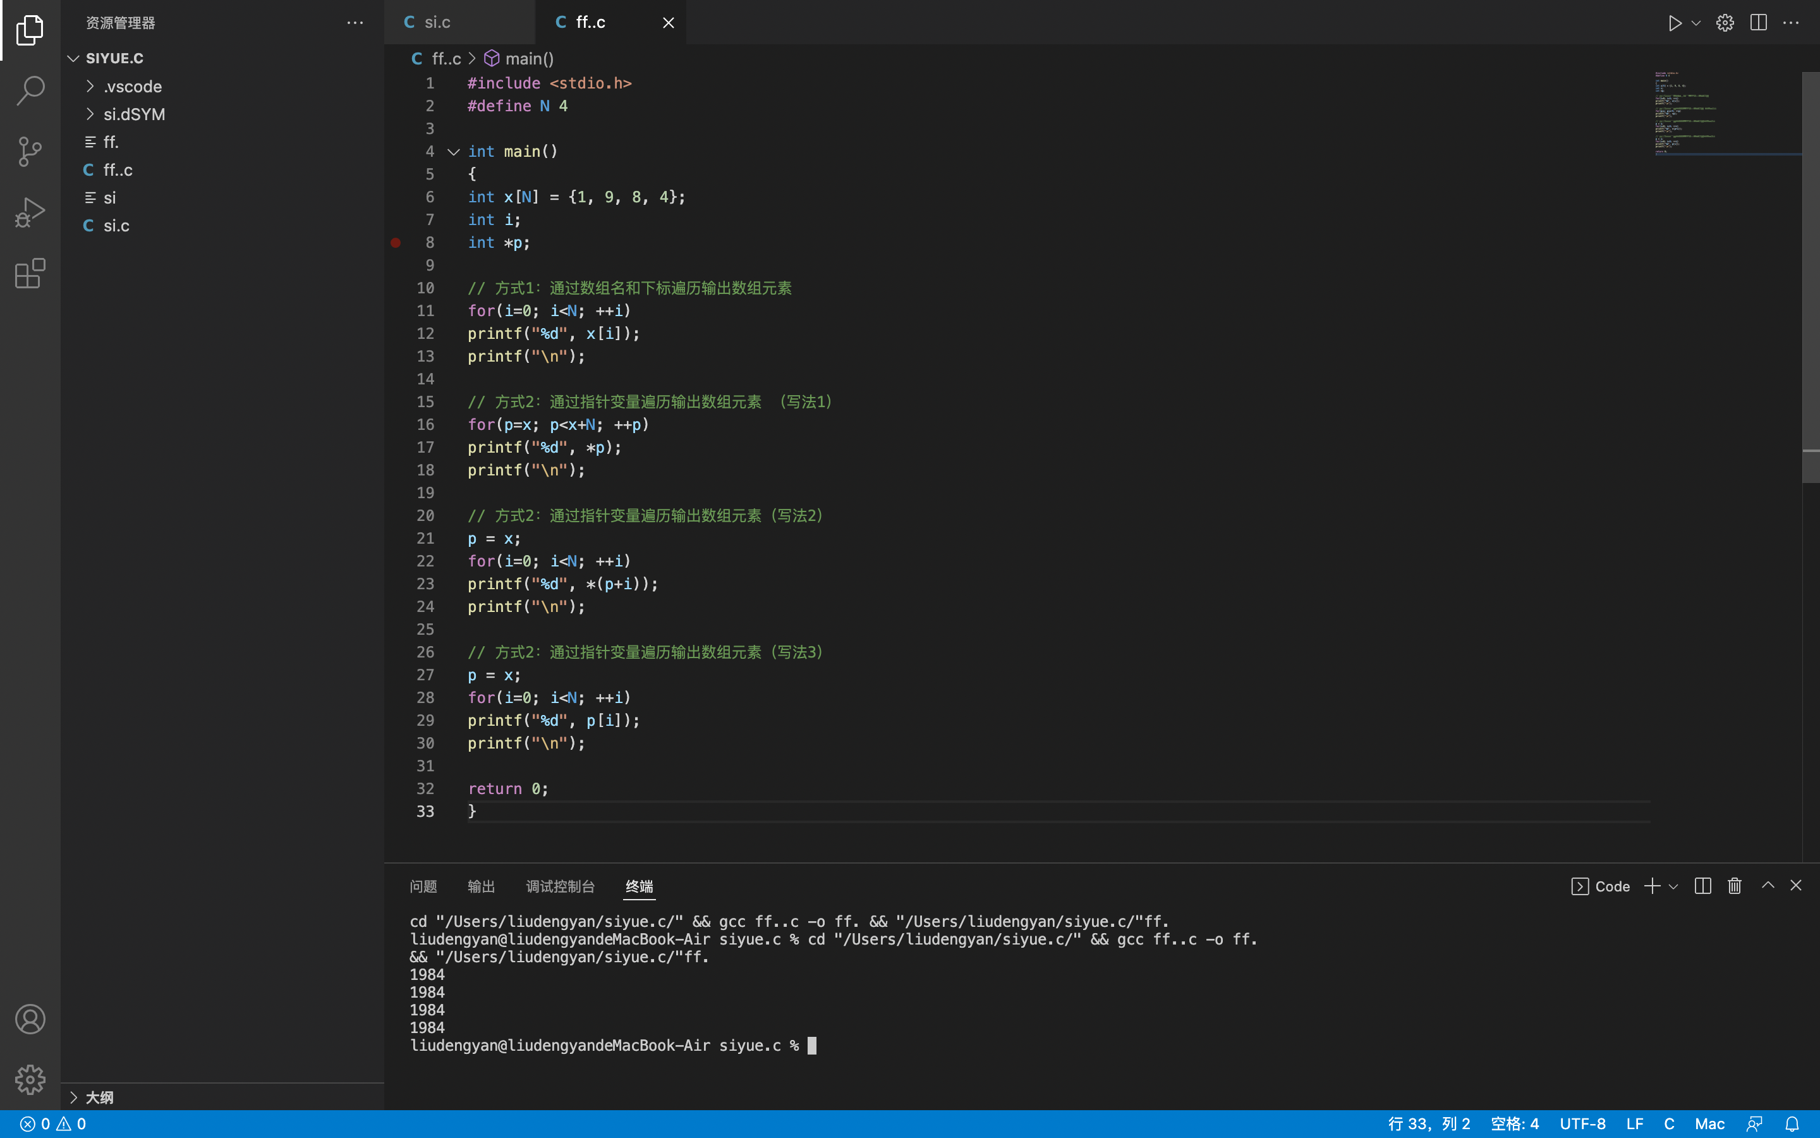Open the run button dropdown arrow
Viewport: 1820px width, 1138px height.
(1696, 23)
